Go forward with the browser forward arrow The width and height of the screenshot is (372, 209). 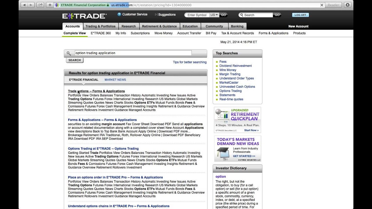tap(31, 5)
